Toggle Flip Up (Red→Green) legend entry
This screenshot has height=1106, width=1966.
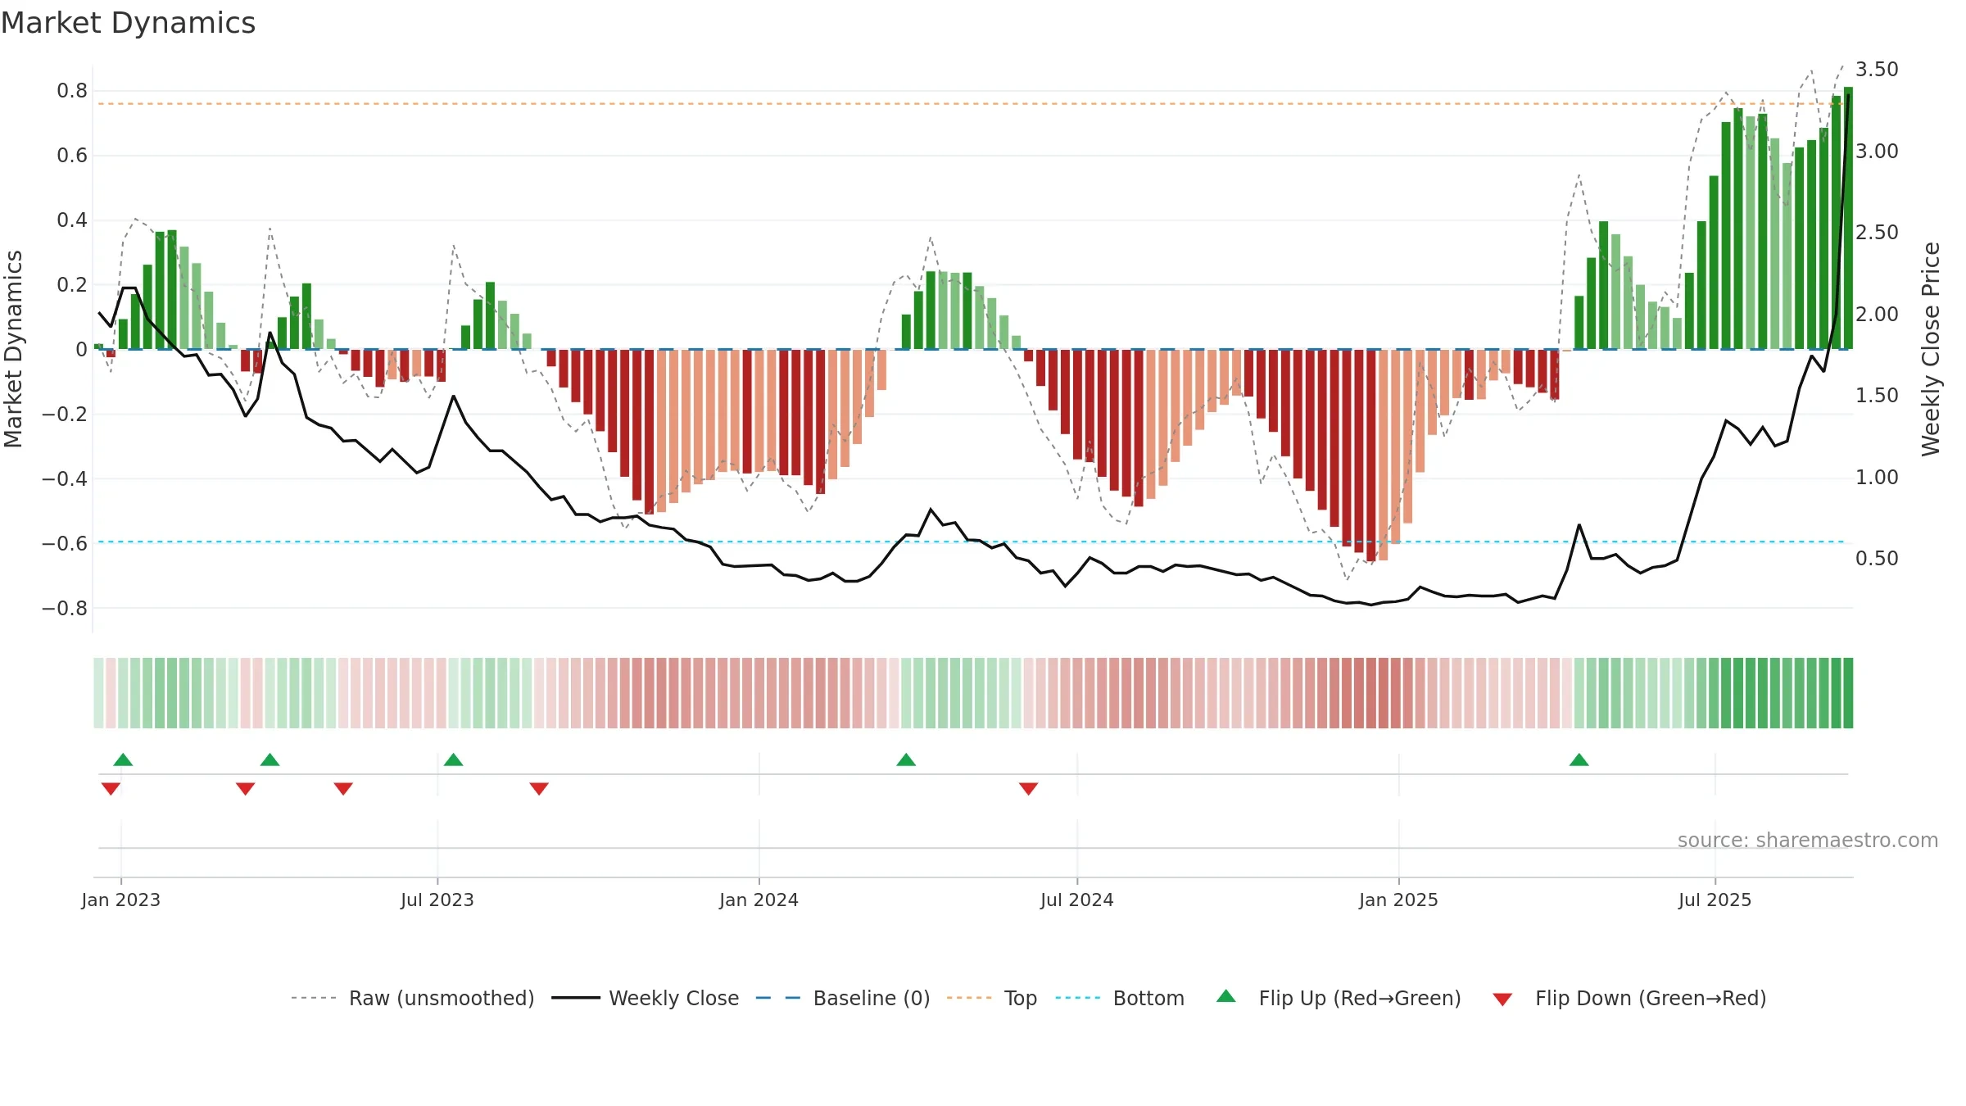[x=1339, y=998]
